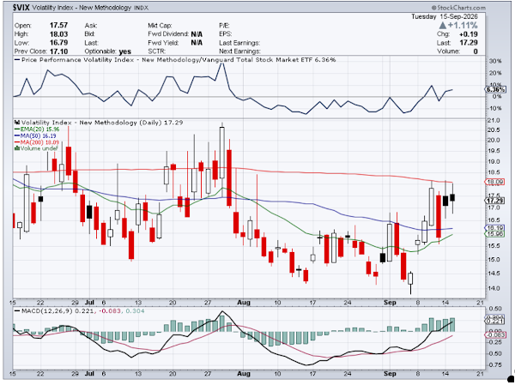Viewport: 515px width, 385px height.
Task: Click the copyright icon next to StockCharts.com
Action: point(434,8)
